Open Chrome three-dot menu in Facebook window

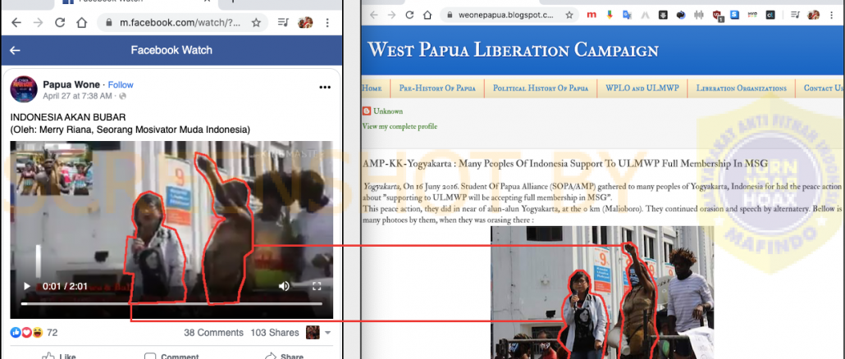click(x=327, y=23)
